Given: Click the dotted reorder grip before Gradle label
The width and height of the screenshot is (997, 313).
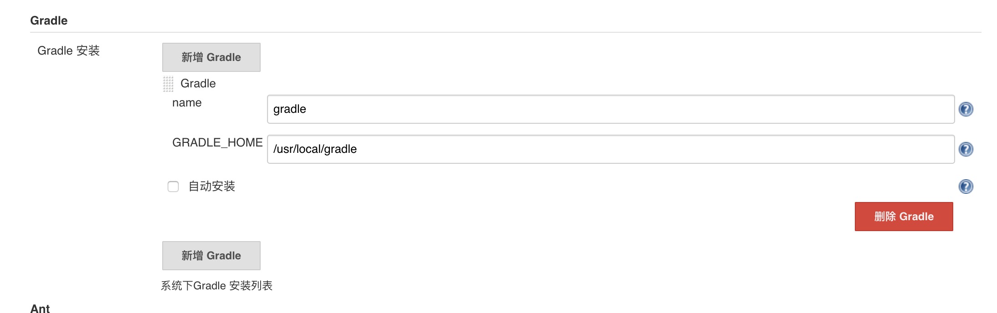Looking at the screenshot, I should pos(168,83).
